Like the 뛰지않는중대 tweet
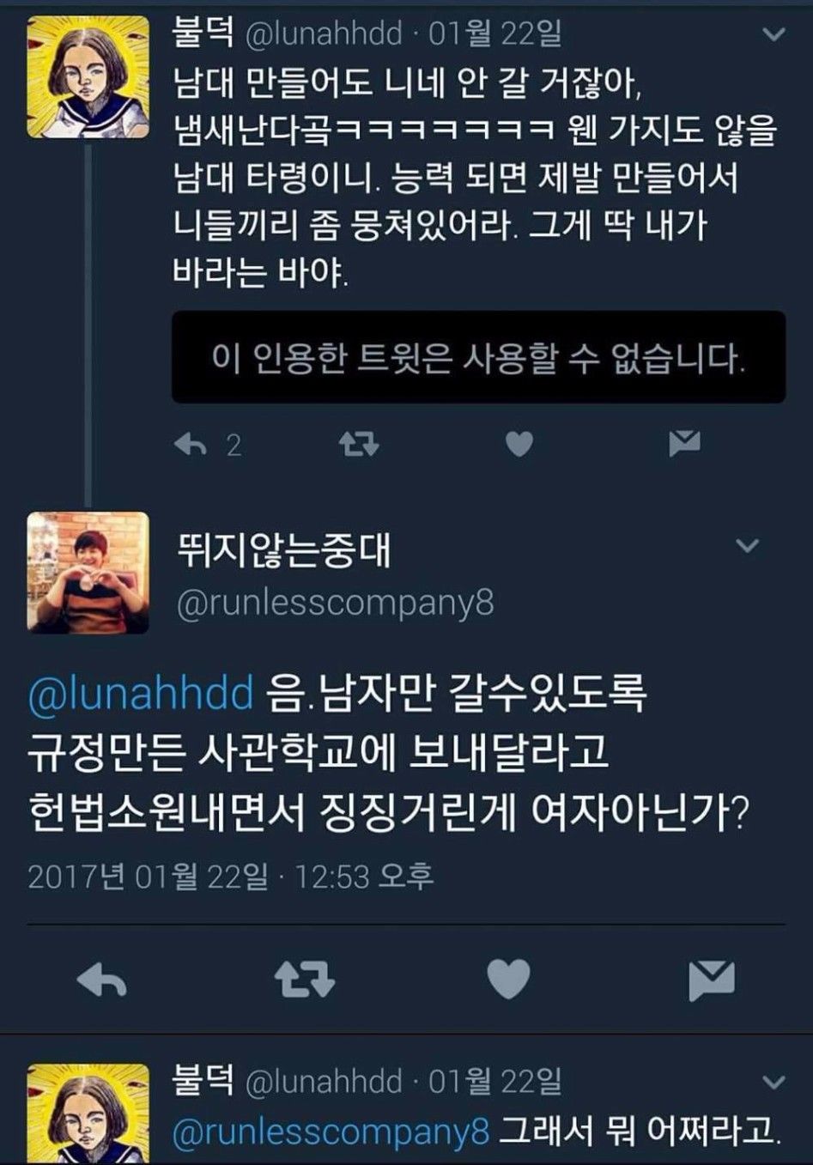 pyautogui.click(x=508, y=979)
